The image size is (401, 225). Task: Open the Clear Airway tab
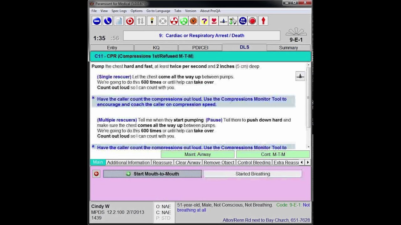(188, 162)
